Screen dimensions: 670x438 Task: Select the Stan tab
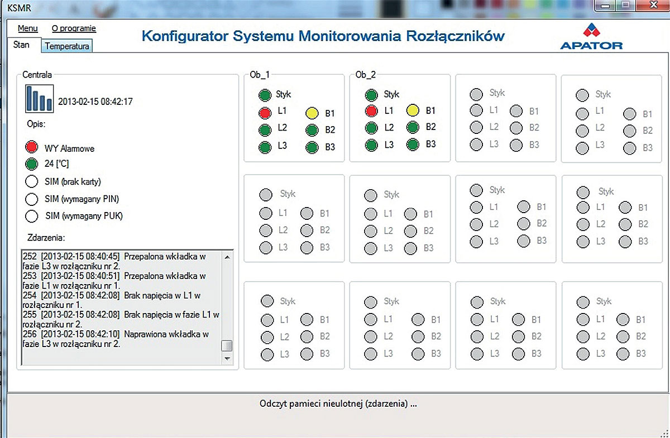23,45
